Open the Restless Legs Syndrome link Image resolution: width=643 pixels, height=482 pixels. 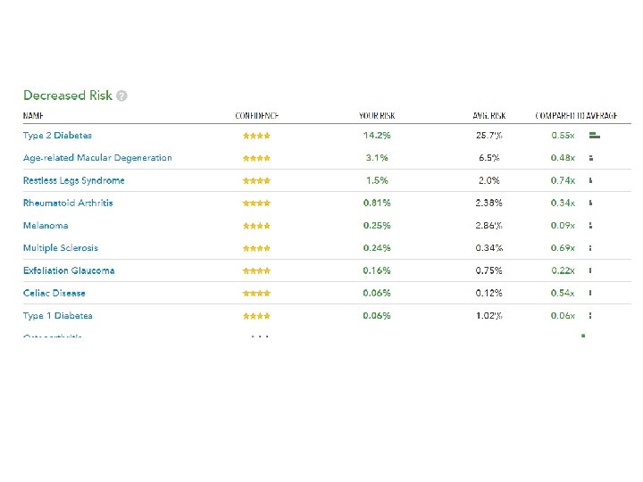74,180
